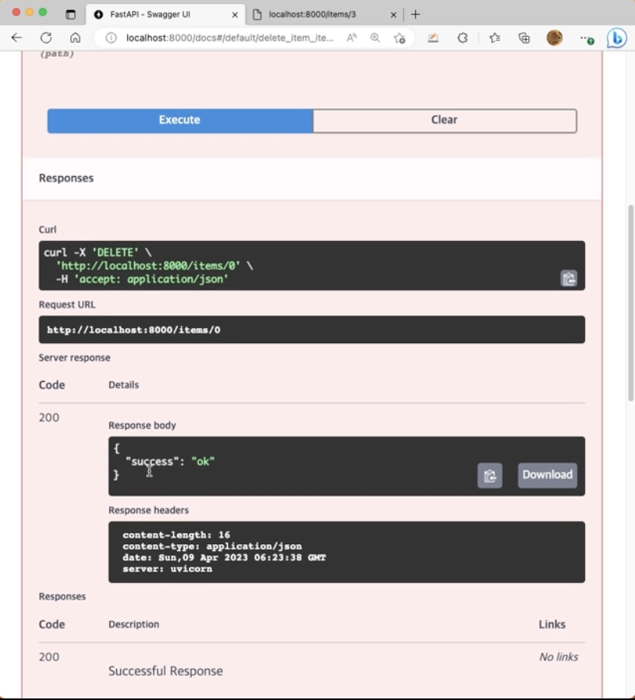The width and height of the screenshot is (635, 700).
Task: Click the Curl label
Action: pyautogui.click(x=48, y=229)
